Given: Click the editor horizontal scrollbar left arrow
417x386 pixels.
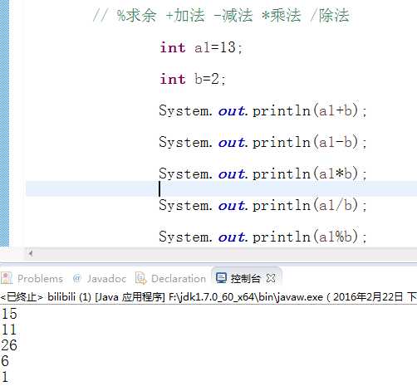Looking at the screenshot, I should pos(31,253).
